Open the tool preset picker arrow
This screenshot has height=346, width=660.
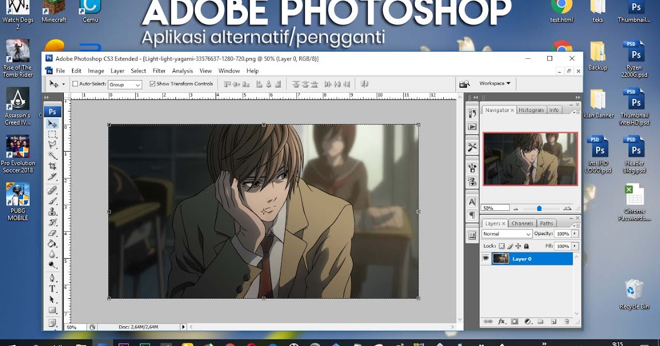(63, 85)
